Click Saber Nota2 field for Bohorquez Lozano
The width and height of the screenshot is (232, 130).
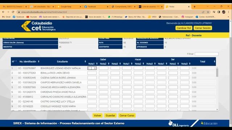[x=104, y=68]
